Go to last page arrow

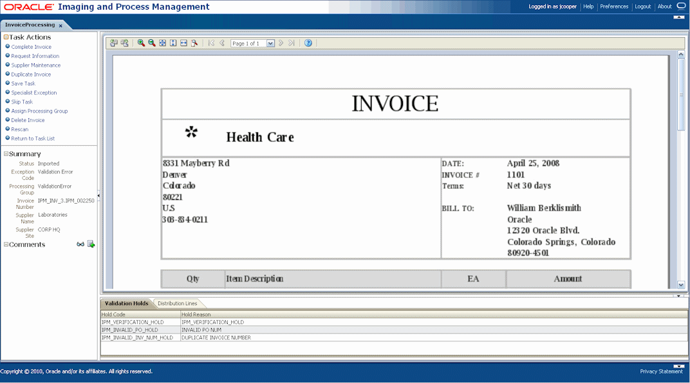[x=292, y=43]
